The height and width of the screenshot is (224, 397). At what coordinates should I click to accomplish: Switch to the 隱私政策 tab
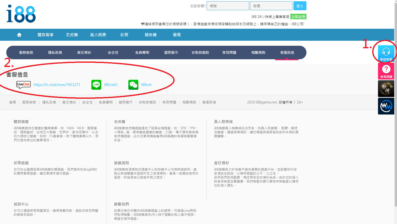pyautogui.click(x=55, y=52)
